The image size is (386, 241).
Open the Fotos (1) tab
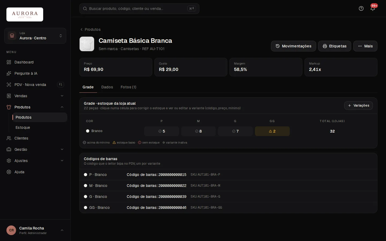[128, 87]
